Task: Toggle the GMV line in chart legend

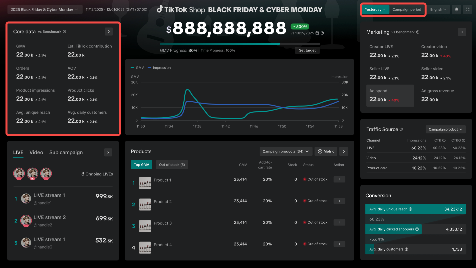Action: (x=137, y=68)
